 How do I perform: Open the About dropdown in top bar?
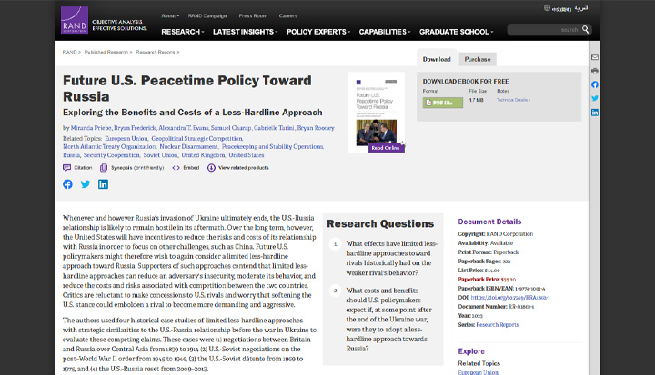tap(170, 15)
